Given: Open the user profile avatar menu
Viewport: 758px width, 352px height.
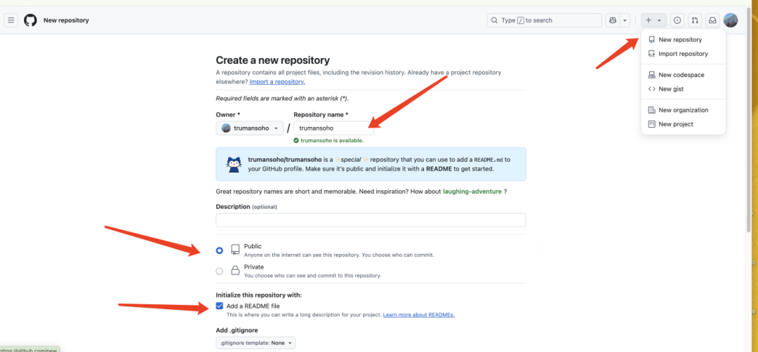Looking at the screenshot, I should tap(731, 20).
